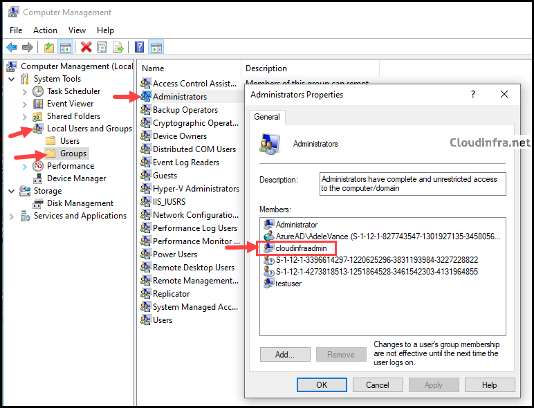
Task: Expand the Shared Folders node
Action: coord(24,117)
